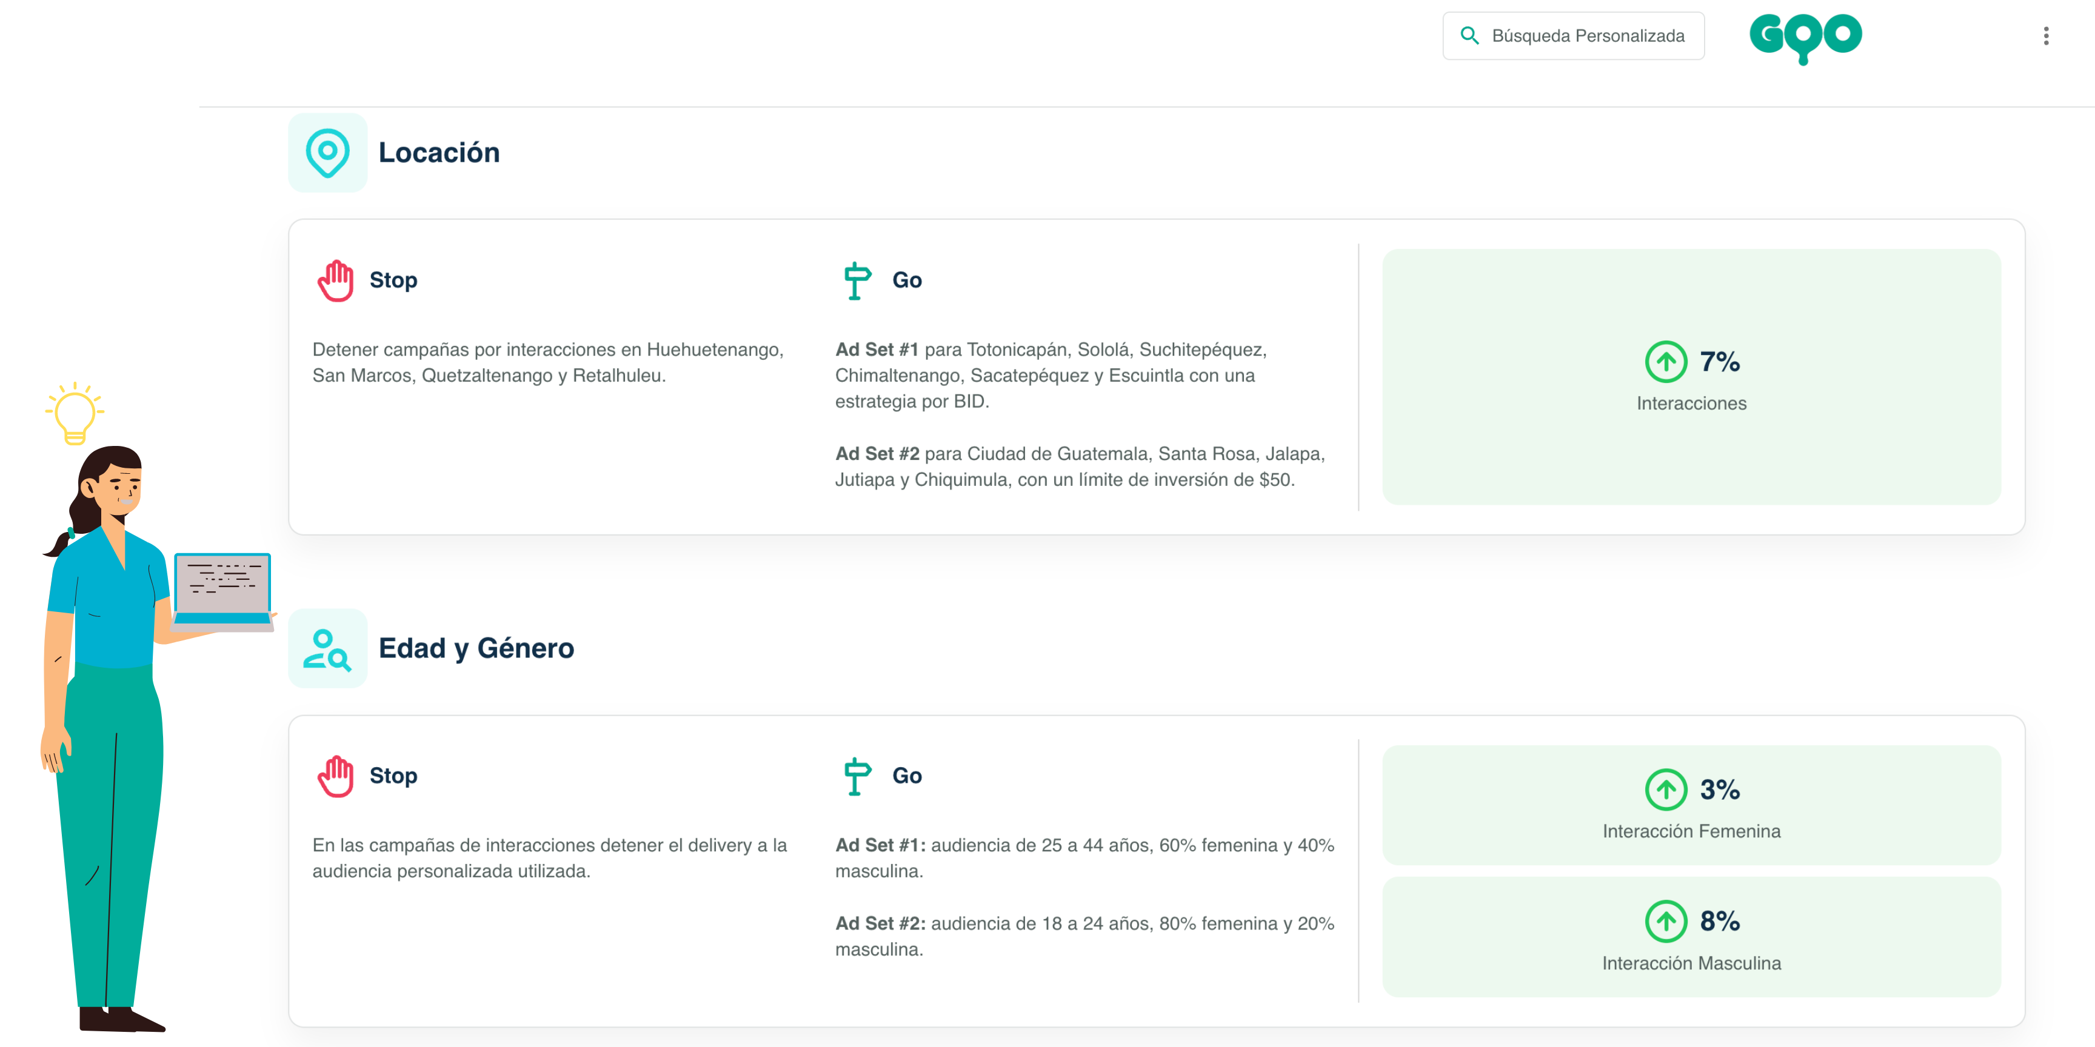Viewport: 2095px width, 1047px height.
Task: Click the Edad y Género person-search icon
Action: tap(327, 649)
